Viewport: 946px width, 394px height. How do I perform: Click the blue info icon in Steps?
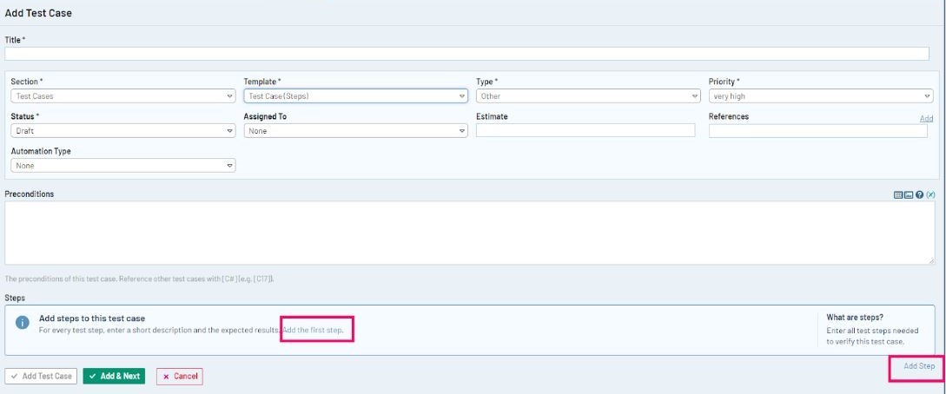point(23,323)
